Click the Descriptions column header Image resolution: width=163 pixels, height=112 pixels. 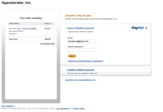click(14, 23)
